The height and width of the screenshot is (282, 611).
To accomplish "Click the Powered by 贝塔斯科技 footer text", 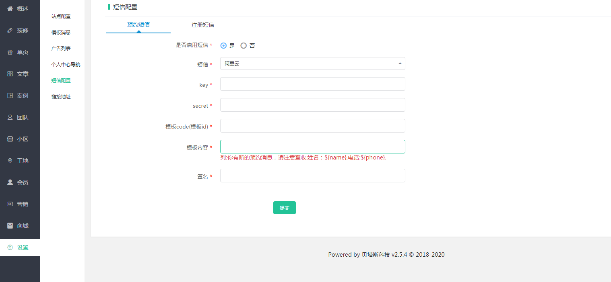I will point(386,255).
